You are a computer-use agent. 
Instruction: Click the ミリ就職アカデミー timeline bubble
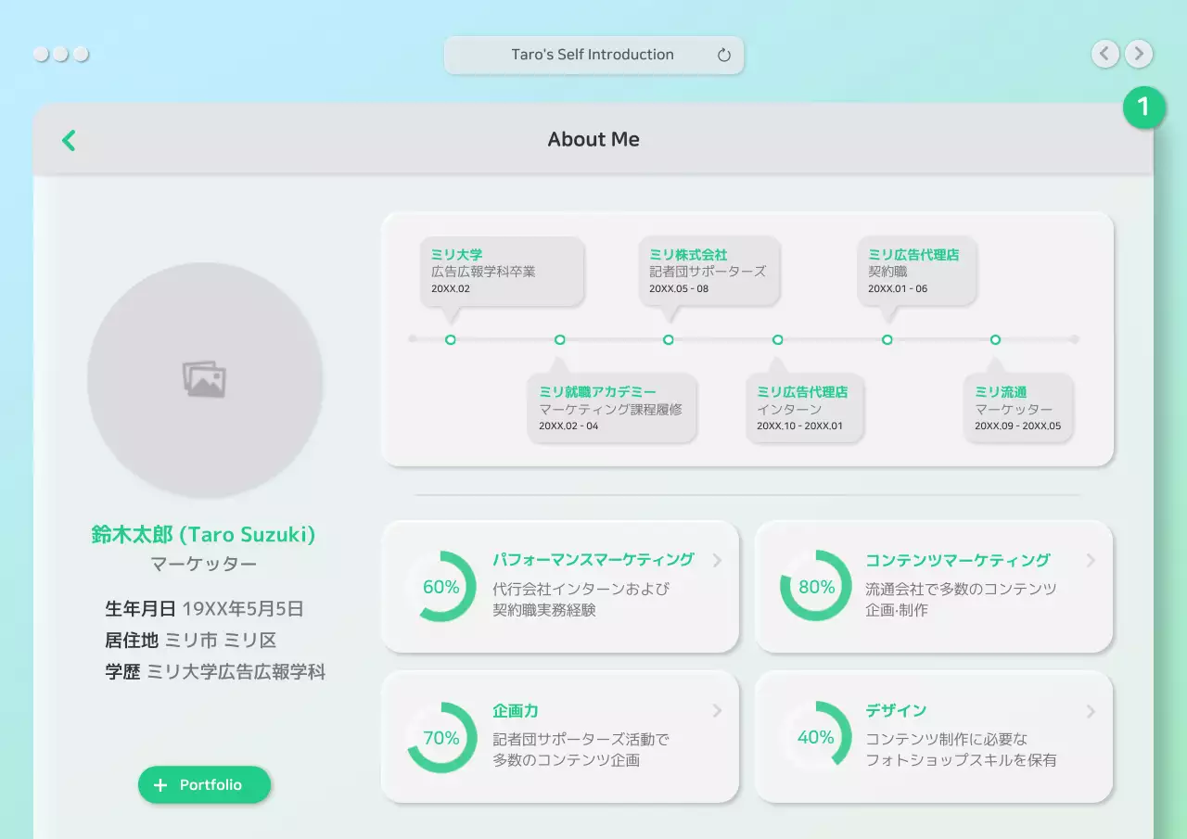coord(611,408)
